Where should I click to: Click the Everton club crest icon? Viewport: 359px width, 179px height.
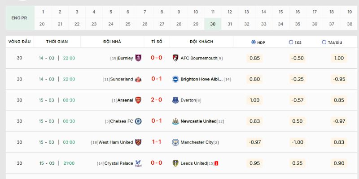click(x=175, y=100)
